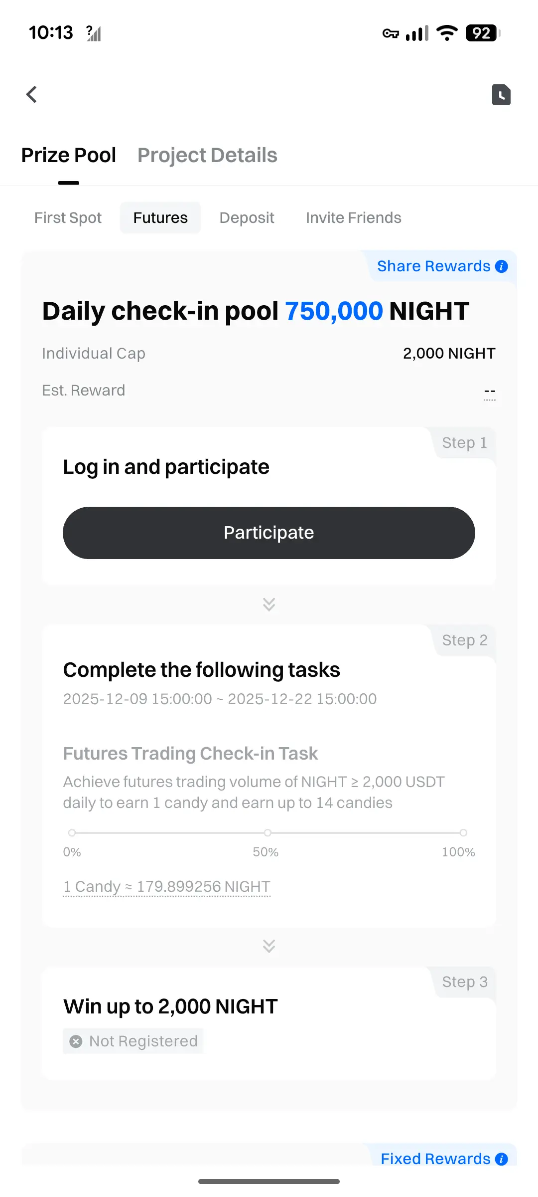This screenshot has width=538, height=1197.
Task: Switch to Project Details tab
Action: (207, 155)
